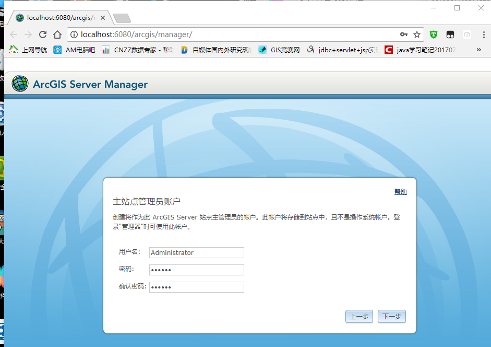Click the ArcGIS Server Manager globe logo
The image size is (491, 347).
pyautogui.click(x=20, y=84)
